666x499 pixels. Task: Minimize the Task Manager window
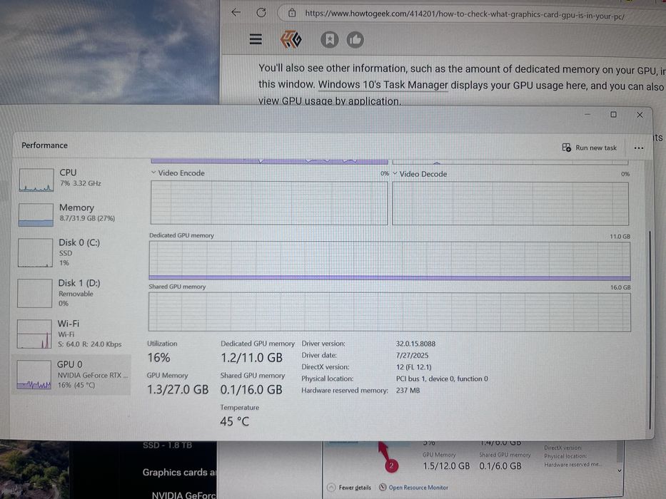point(587,114)
